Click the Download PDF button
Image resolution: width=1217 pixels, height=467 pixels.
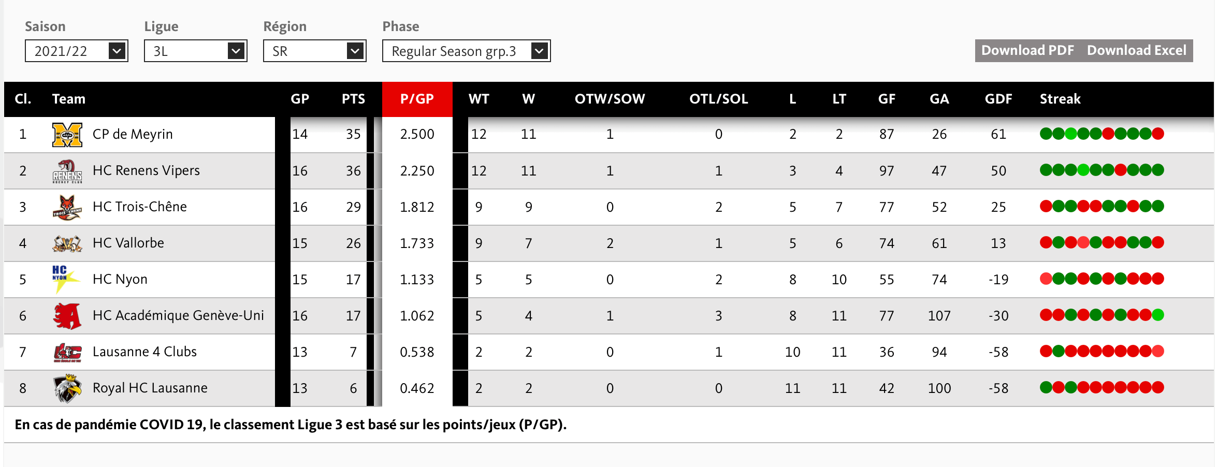coord(1027,50)
